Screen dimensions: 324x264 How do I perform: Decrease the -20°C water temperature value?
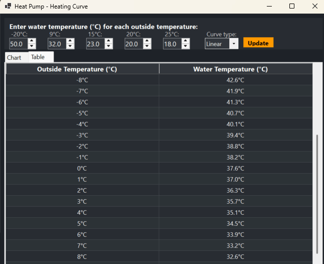pos(32,46)
